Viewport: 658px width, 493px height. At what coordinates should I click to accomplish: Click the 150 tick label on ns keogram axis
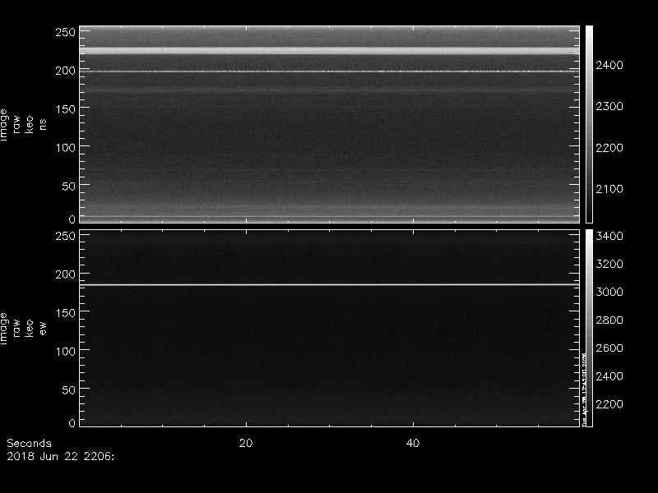point(66,109)
